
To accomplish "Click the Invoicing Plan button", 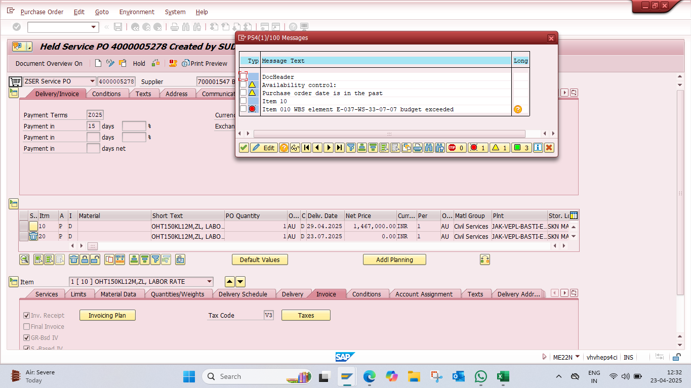I will tap(107, 315).
